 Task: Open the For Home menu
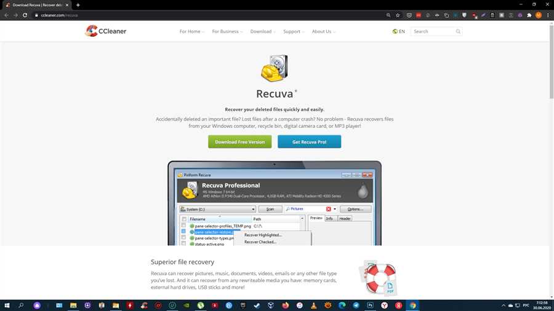(192, 31)
